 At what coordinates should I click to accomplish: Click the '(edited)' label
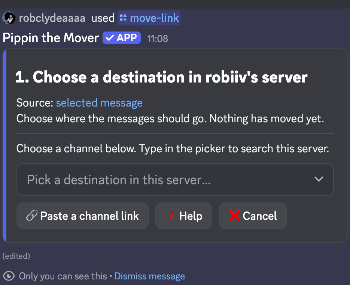click(16, 256)
